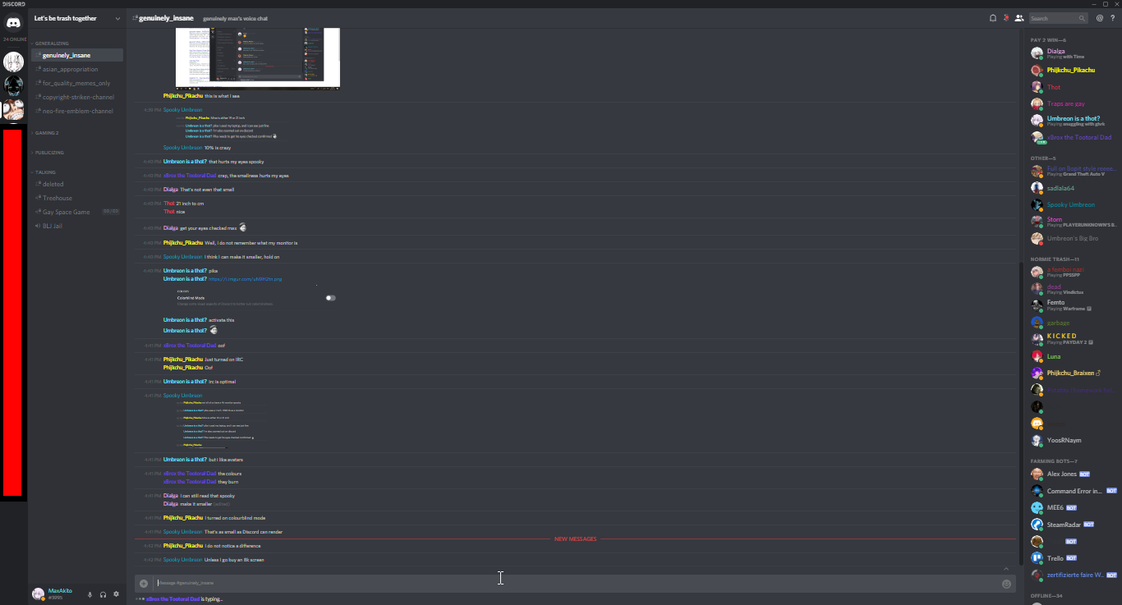1122x605 pixels.
Task: Focus the Search box in header
Action: coord(1058,18)
